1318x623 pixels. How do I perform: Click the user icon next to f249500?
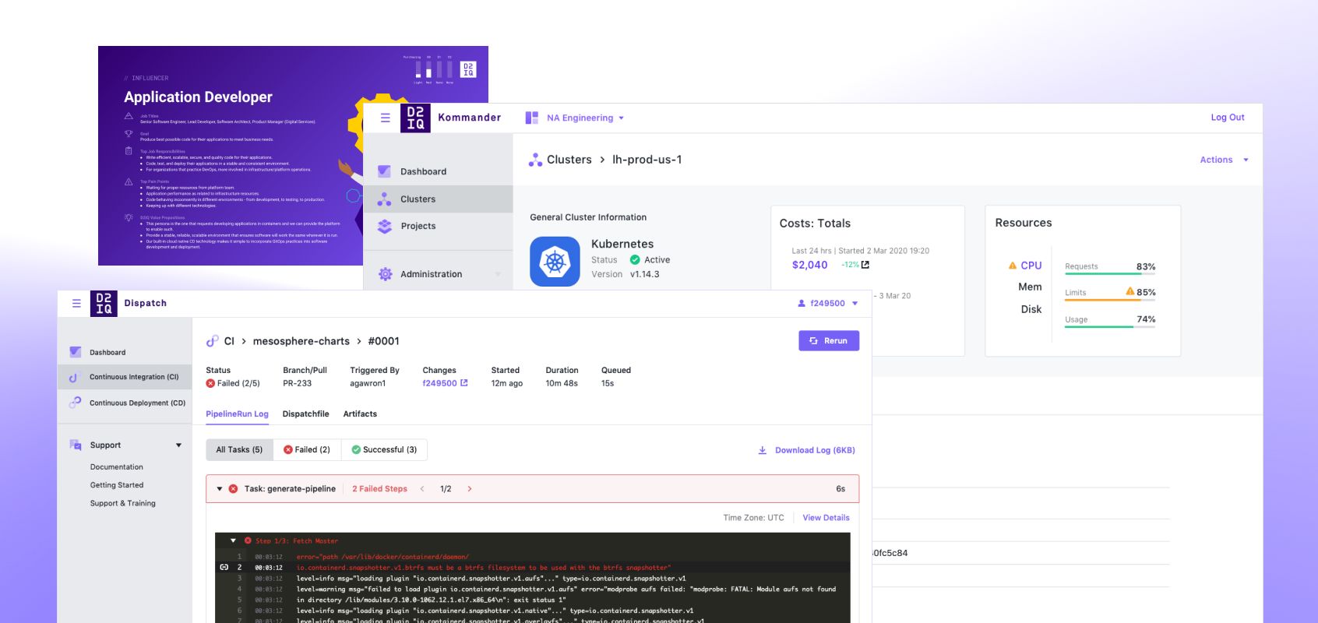tap(802, 304)
